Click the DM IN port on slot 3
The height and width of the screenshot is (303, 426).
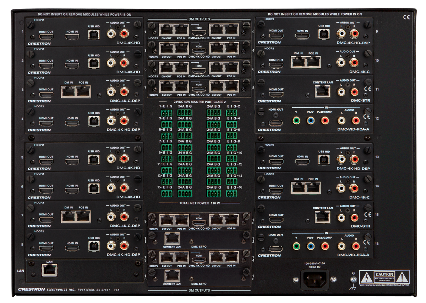click(68, 92)
